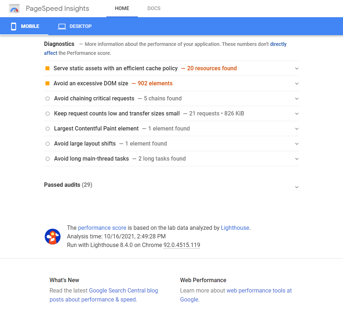Click the PageSpeed Insights logo icon
Screen dimensions: 343x309
pos(14,9)
